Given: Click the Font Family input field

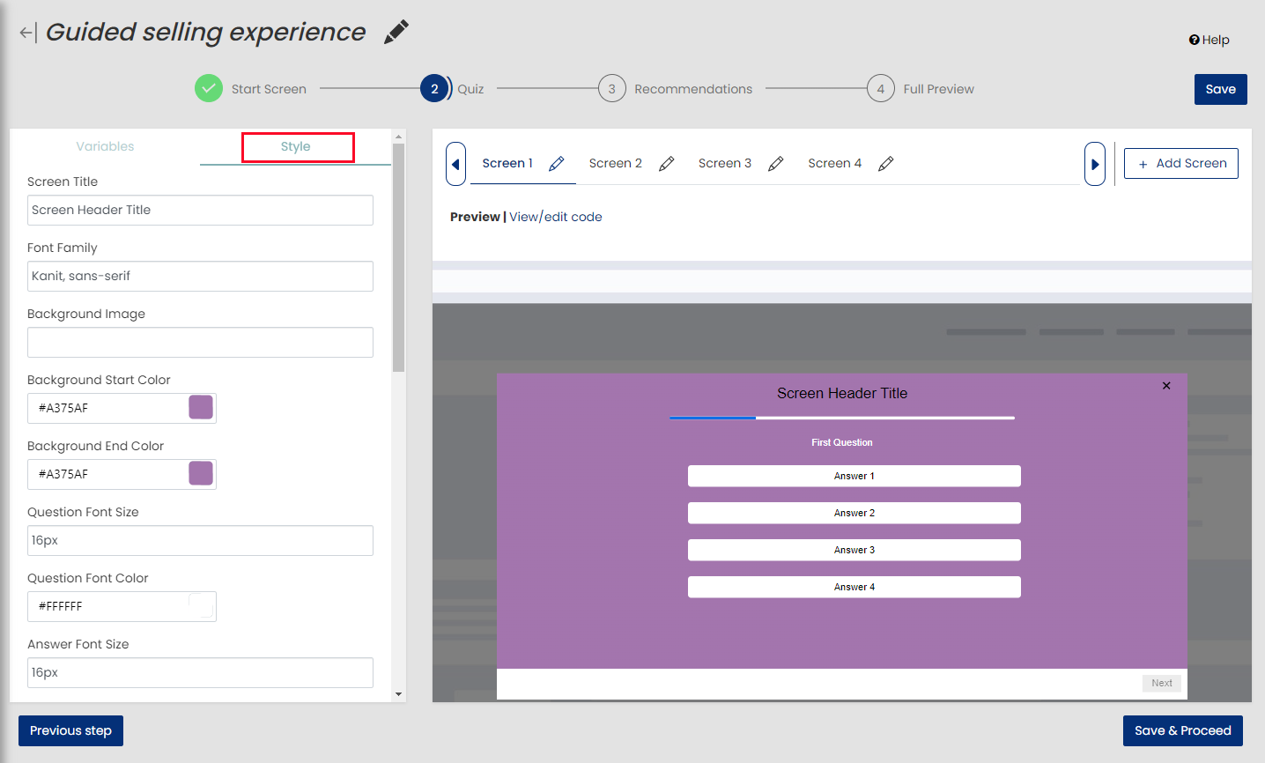Looking at the screenshot, I should coord(200,276).
